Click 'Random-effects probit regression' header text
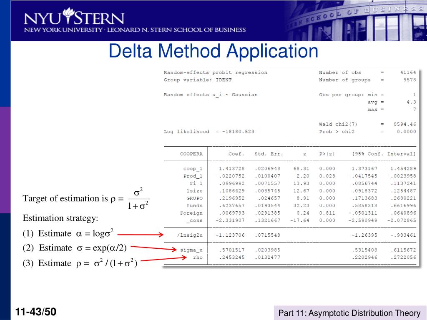The height and width of the screenshot is (320, 427). [216, 72]
